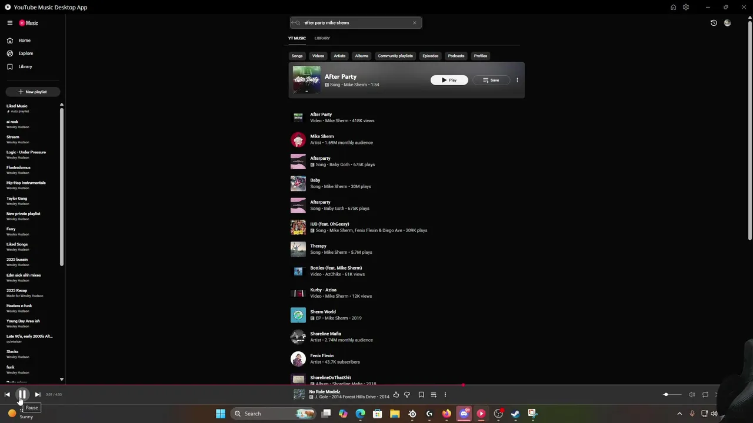Image resolution: width=753 pixels, height=423 pixels.
Task: Filter results by Videos
Action: 318,56
